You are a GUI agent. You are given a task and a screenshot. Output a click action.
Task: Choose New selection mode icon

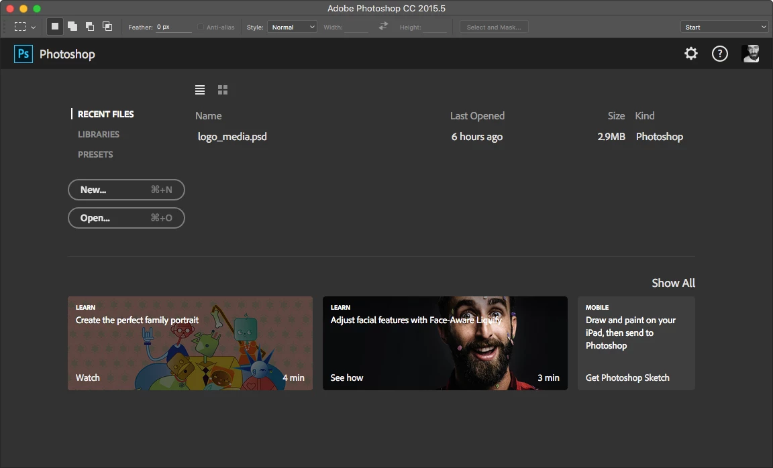(55, 27)
